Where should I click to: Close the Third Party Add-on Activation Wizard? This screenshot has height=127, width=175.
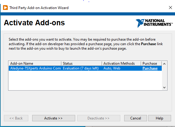pyautogui.click(x=170, y=8)
